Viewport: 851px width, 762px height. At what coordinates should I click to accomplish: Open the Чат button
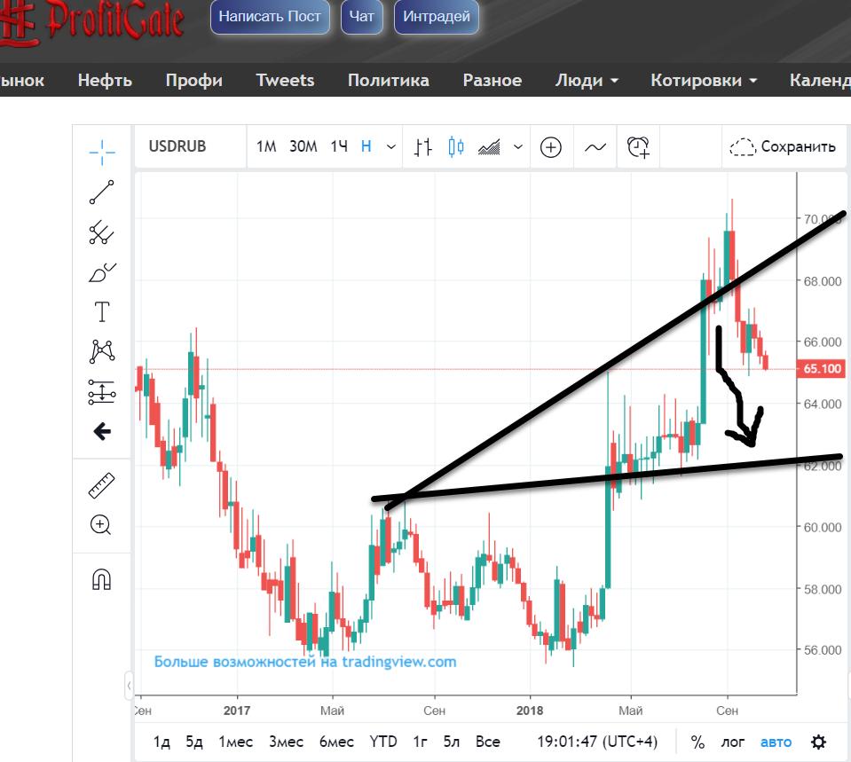(x=361, y=16)
